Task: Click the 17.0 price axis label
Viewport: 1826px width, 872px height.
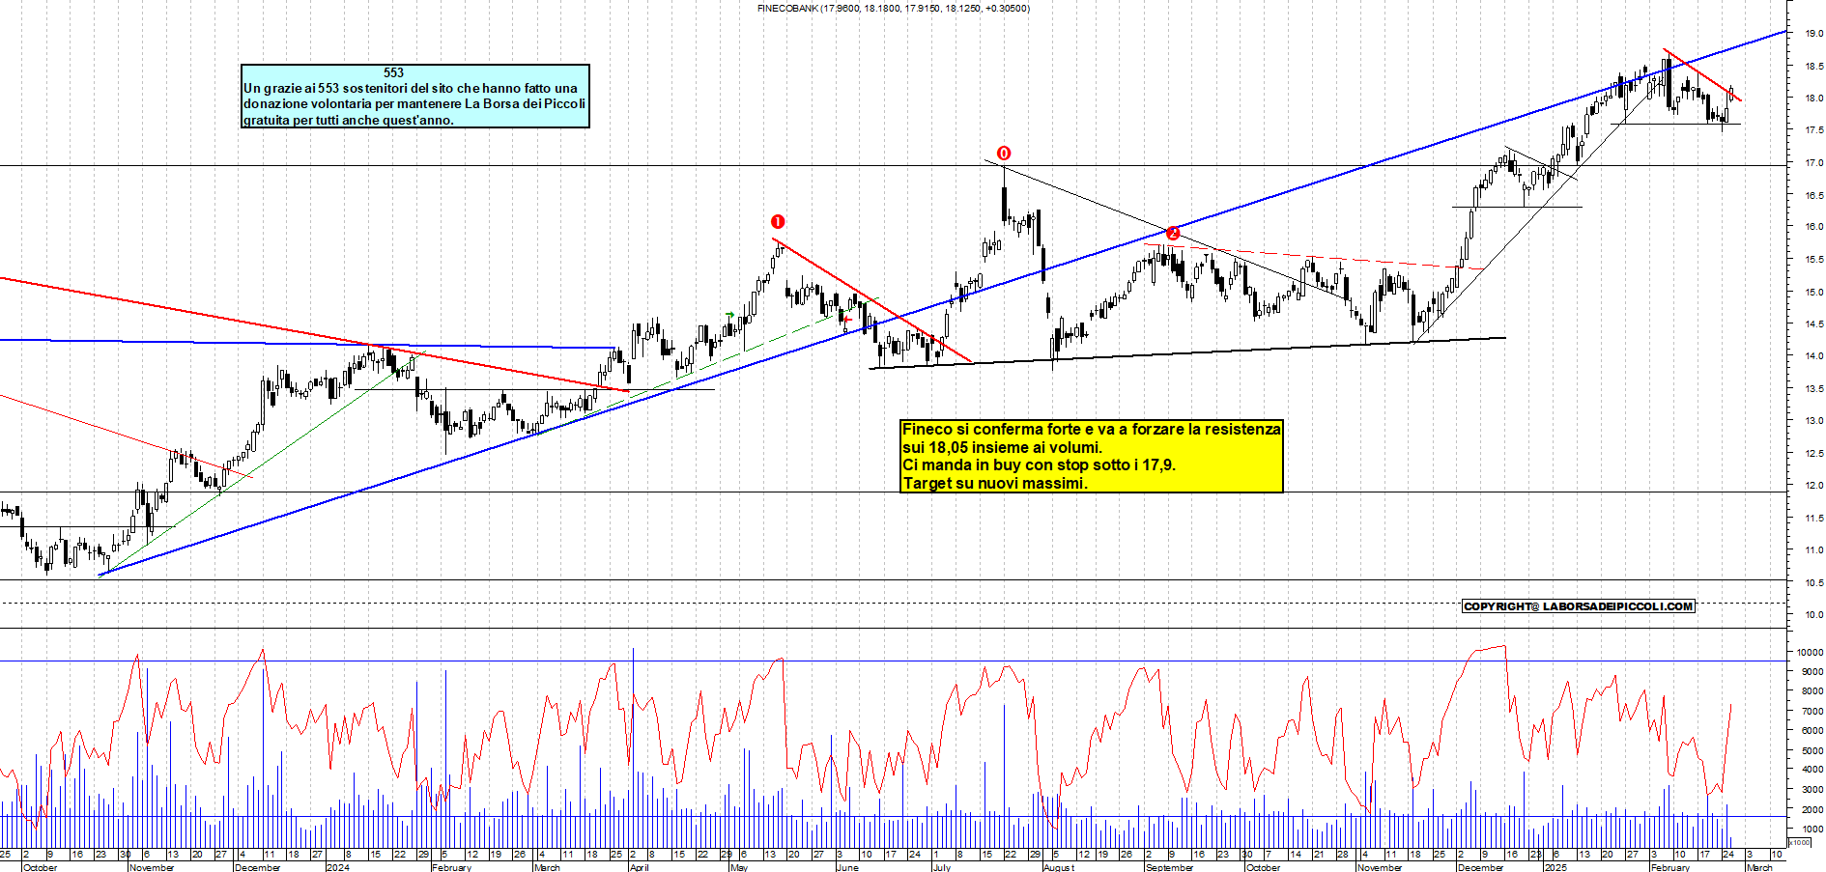Action: (1813, 163)
